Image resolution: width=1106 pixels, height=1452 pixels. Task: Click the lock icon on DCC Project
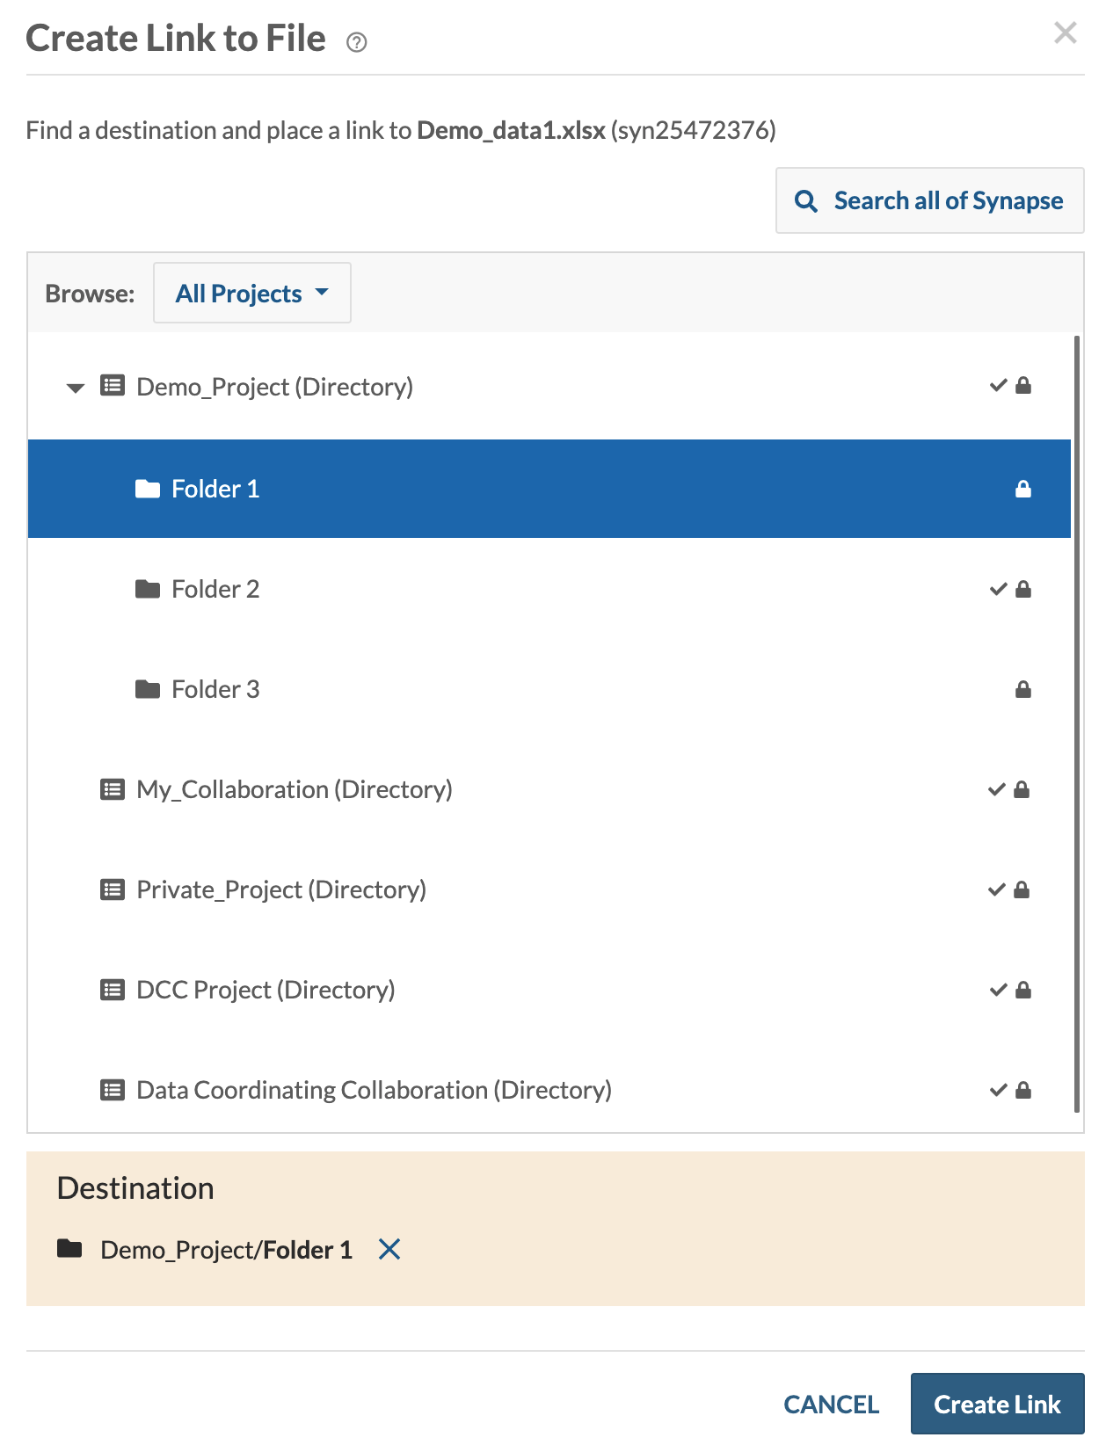pyautogui.click(x=1023, y=990)
